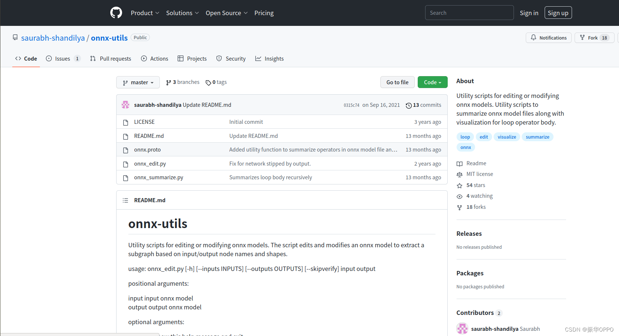The width and height of the screenshot is (619, 336).
Task: Open commit hash 0315c74
Action: pos(351,105)
